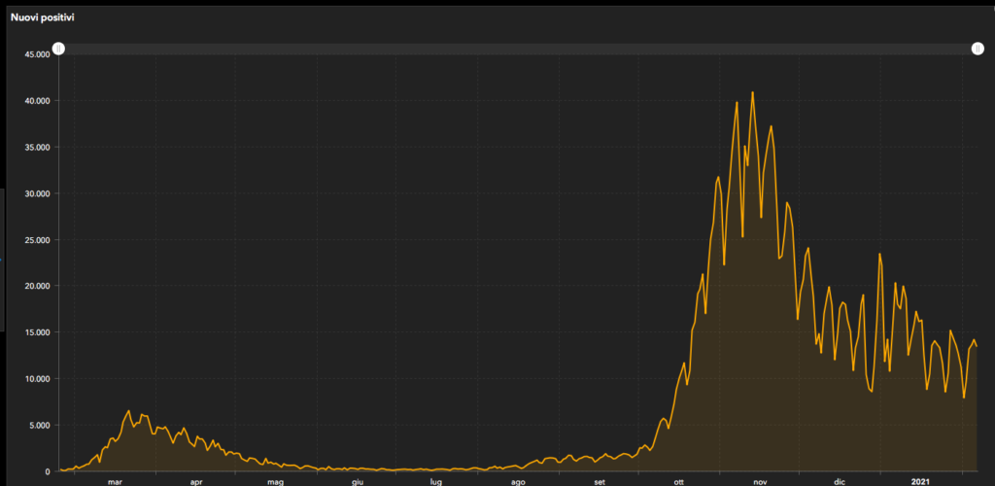This screenshot has height=486, width=995.
Task: Click the 45.000 value on y-axis
Action: click(x=35, y=54)
